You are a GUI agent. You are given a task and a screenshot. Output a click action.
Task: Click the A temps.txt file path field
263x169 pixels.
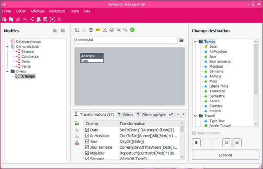tap(126, 40)
